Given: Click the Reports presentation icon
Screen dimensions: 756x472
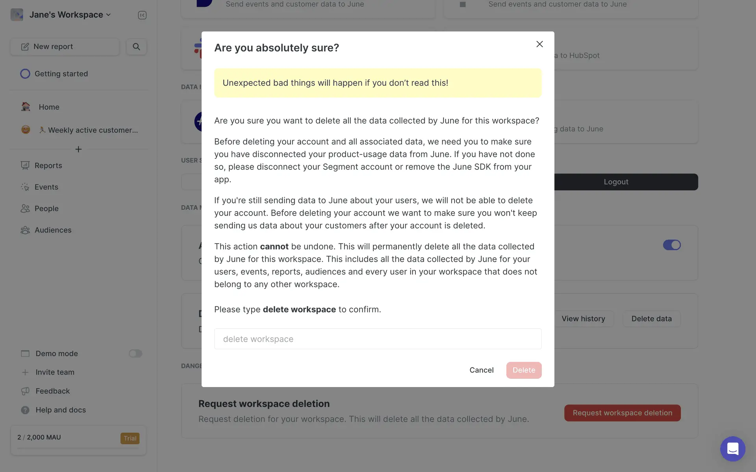Looking at the screenshot, I should click(x=25, y=166).
